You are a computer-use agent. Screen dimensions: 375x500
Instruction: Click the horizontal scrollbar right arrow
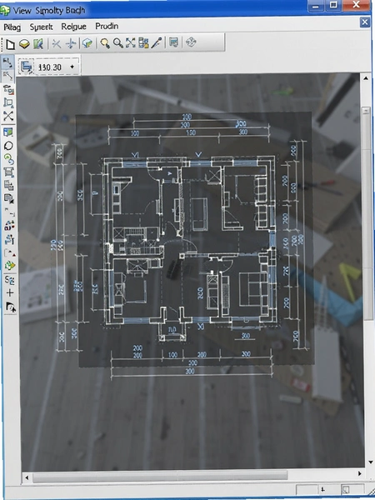360,474
